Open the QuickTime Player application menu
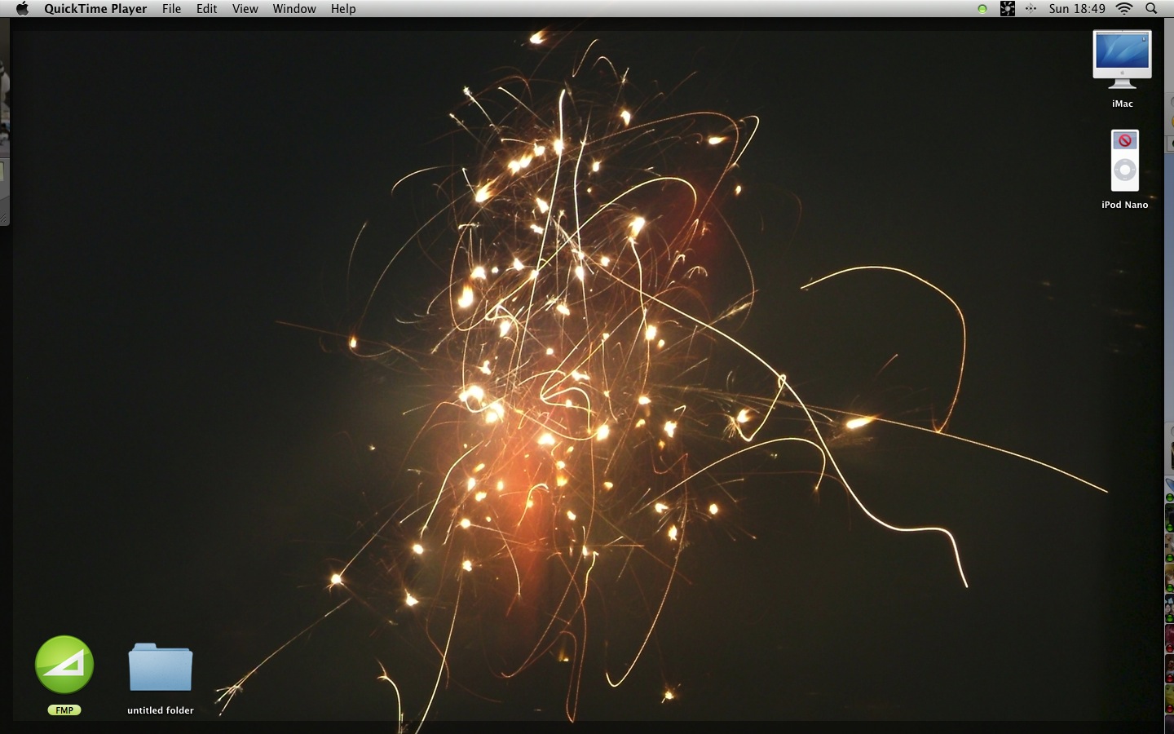The width and height of the screenshot is (1174, 734). (x=95, y=9)
